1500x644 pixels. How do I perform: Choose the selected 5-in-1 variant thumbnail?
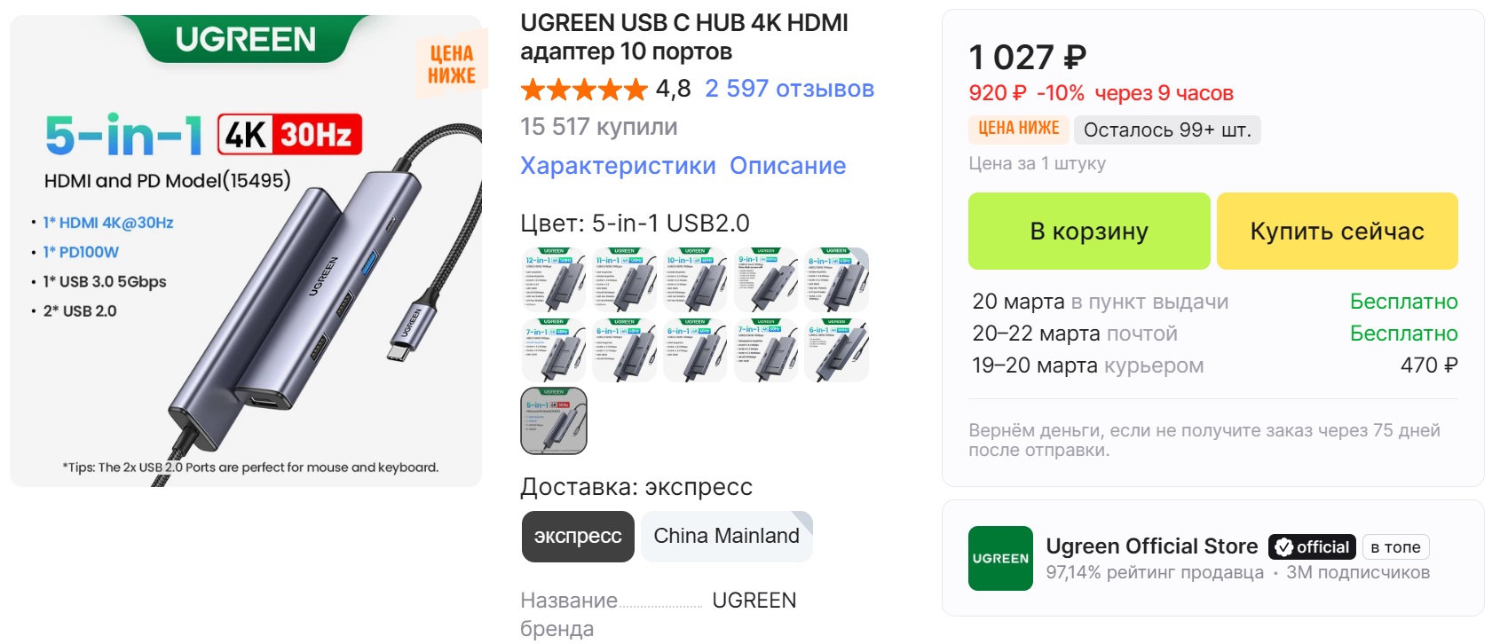click(x=554, y=420)
